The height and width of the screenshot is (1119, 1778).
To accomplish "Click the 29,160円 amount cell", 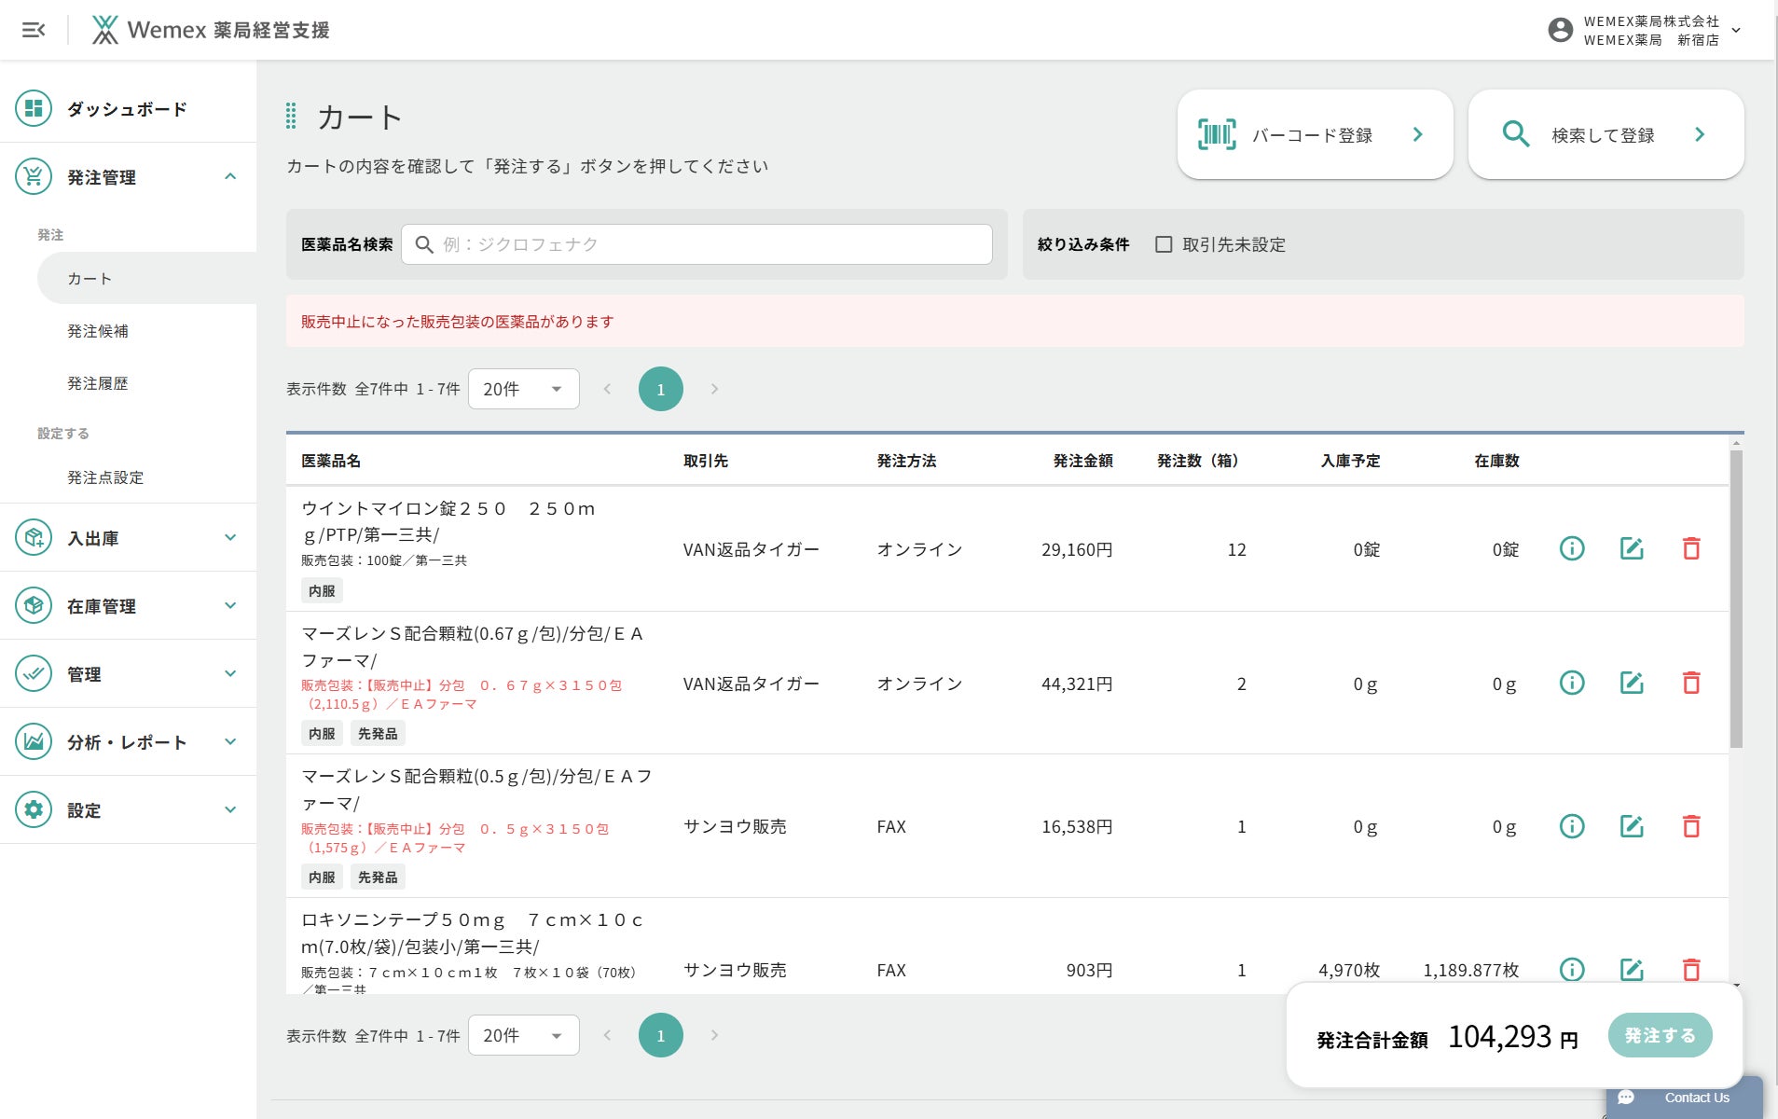I will 1077,549.
